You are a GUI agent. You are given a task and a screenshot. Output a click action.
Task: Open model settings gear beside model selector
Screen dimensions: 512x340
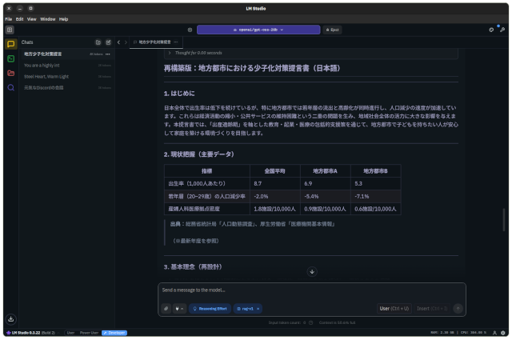[190, 30]
